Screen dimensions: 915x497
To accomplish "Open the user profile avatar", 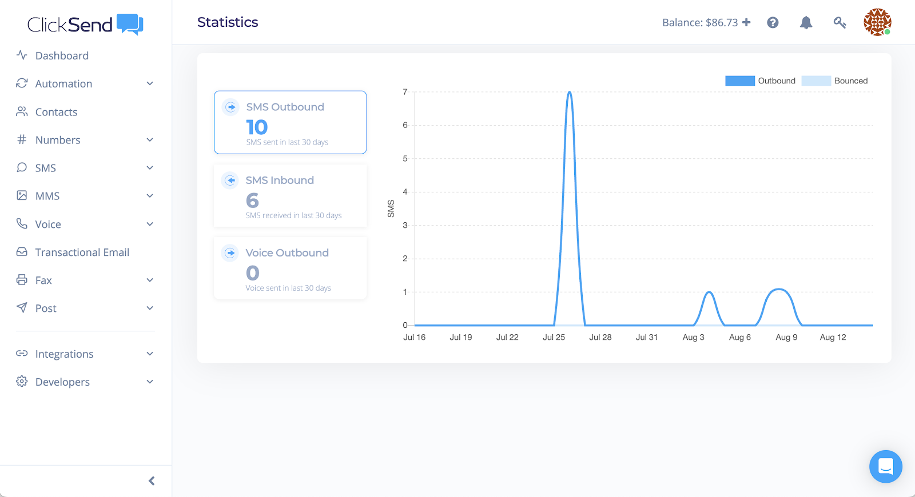I will (x=877, y=22).
